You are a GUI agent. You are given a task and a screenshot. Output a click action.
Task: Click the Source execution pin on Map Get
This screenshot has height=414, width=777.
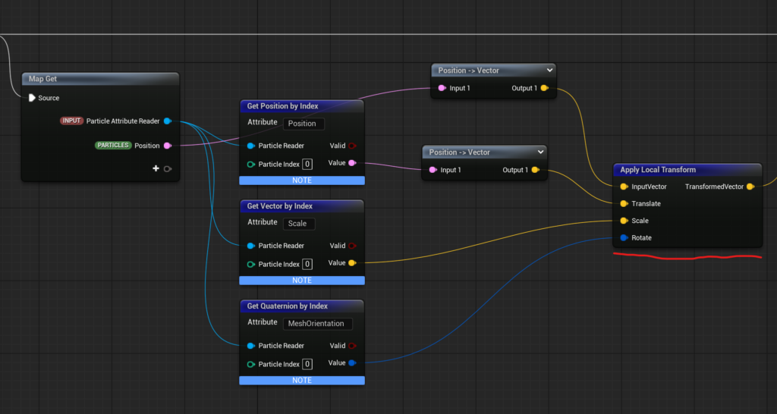coord(32,98)
